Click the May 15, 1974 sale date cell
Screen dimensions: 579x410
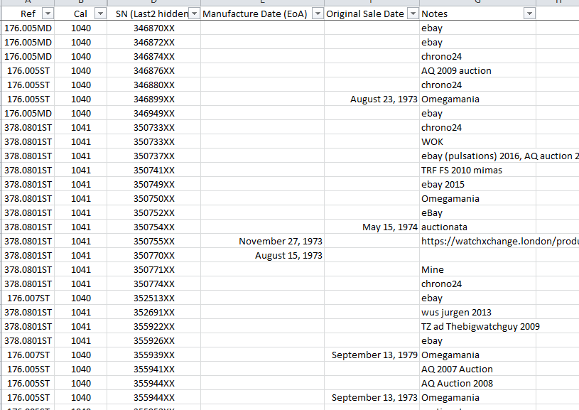tap(390, 227)
